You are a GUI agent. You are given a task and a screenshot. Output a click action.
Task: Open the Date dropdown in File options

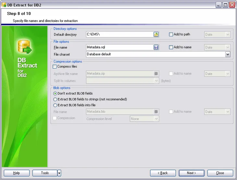(228, 47)
